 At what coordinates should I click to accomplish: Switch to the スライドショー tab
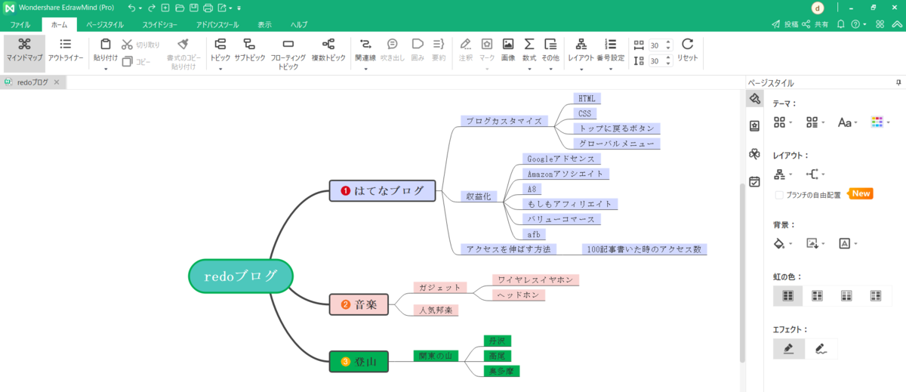point(160,24)
